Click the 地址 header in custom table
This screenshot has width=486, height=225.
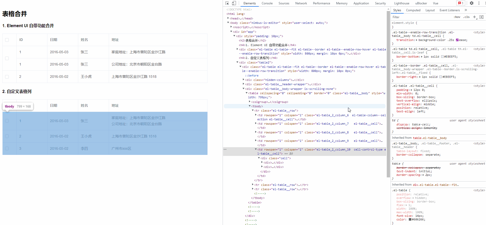115,105
